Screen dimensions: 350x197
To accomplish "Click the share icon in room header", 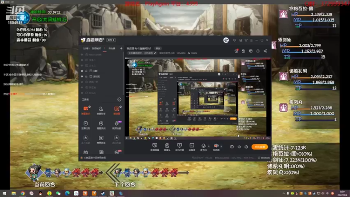I will point(265,51).
